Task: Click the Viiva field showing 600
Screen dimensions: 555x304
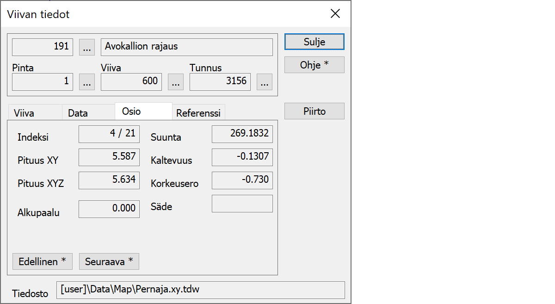Action: coord(131,82)
